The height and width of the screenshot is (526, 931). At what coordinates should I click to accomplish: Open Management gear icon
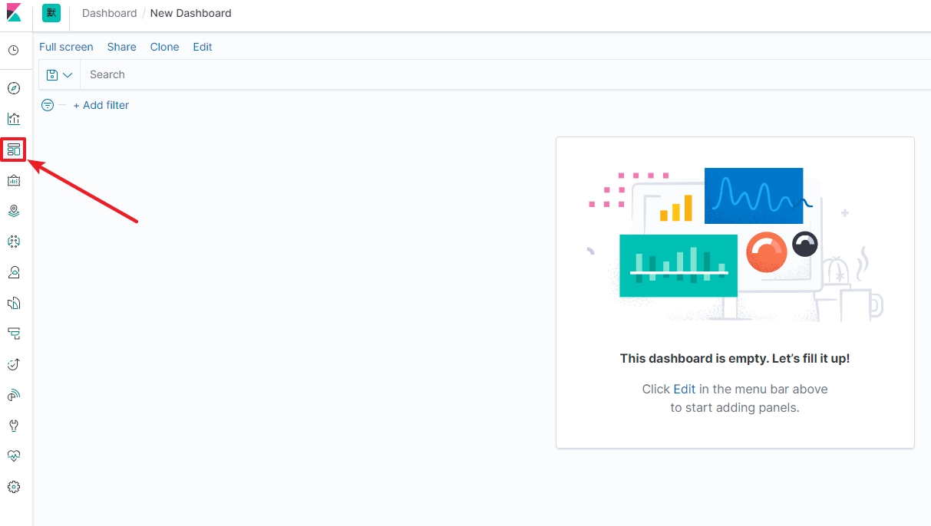[14, 487]
